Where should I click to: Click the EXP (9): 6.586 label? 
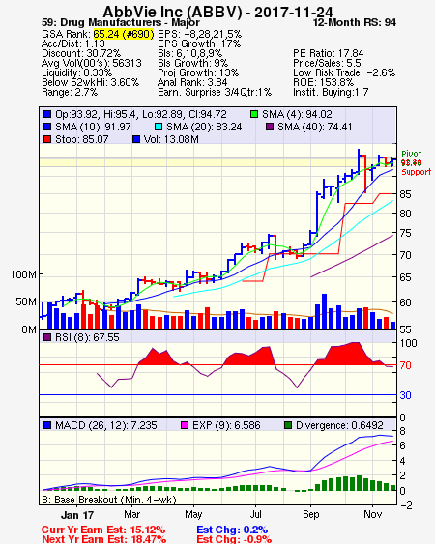226,425
